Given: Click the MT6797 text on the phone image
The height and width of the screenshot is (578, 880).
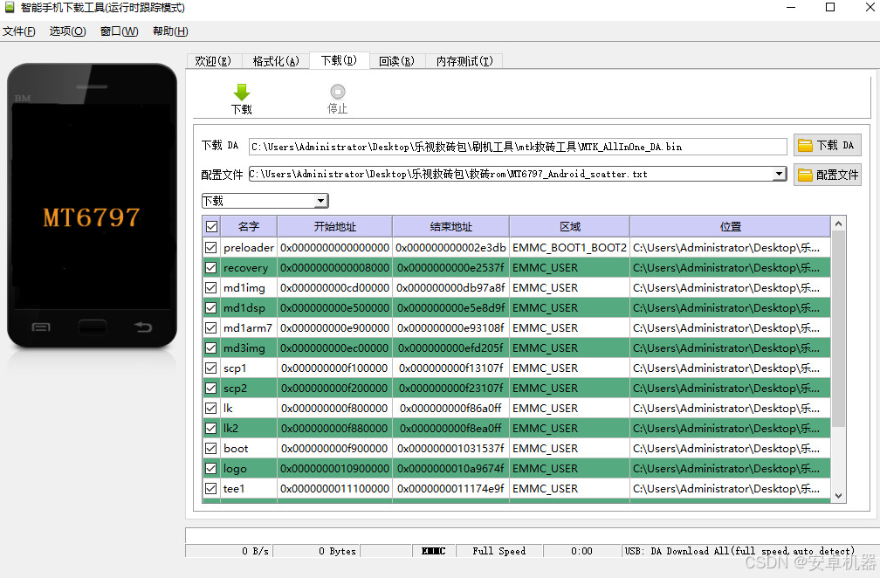Looking at the screenshot, I should point(92,217).
